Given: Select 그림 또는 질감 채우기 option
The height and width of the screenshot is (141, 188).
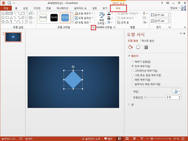Looking at the screenshot, I should pyautogui.click(x=146, y=75).
